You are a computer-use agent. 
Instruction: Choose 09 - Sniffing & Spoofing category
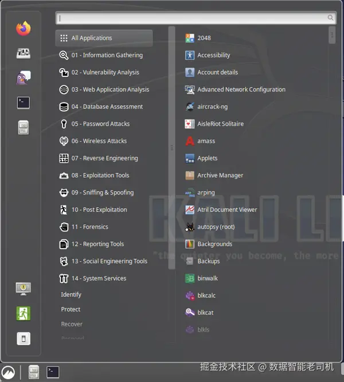coord(104,193)
